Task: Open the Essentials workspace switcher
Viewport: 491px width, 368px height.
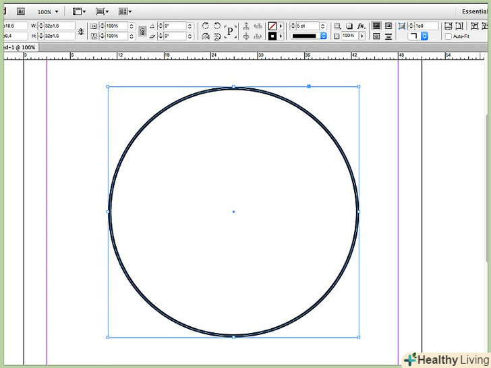Action: pyautogui.click(x=475, y=11)
